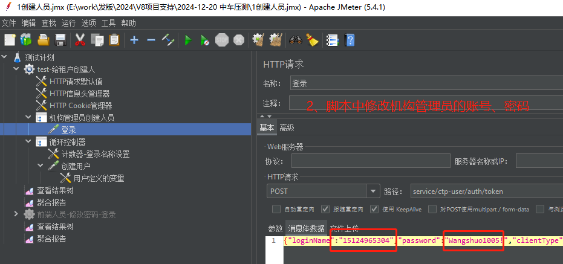Select the 登录 sampler pipette icon
Image resolution: width=563 pixels, height=264 pixels.
tap(53, 129)
